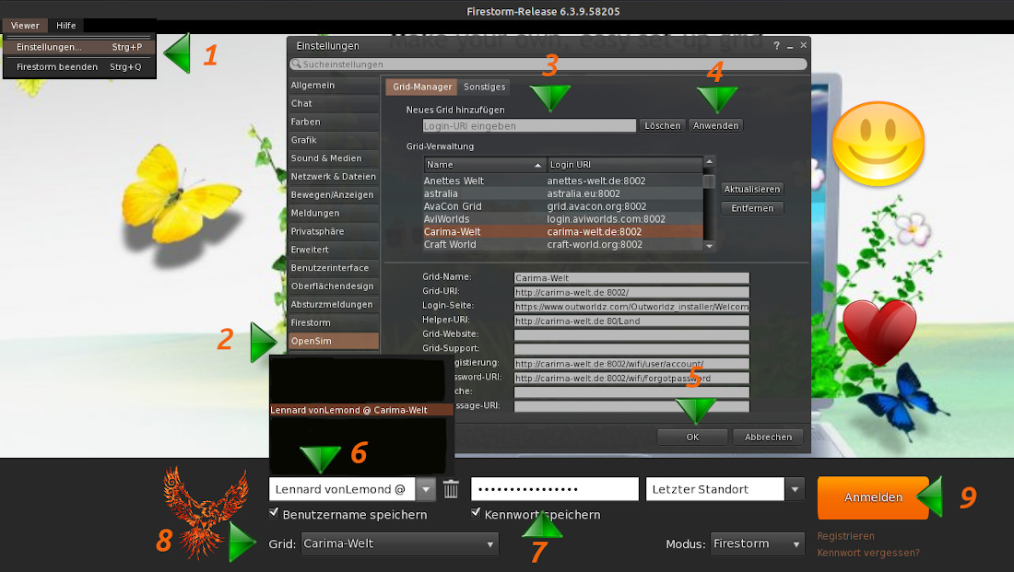
Task: Switch to the Sonstiges tab
Action: 484,87
